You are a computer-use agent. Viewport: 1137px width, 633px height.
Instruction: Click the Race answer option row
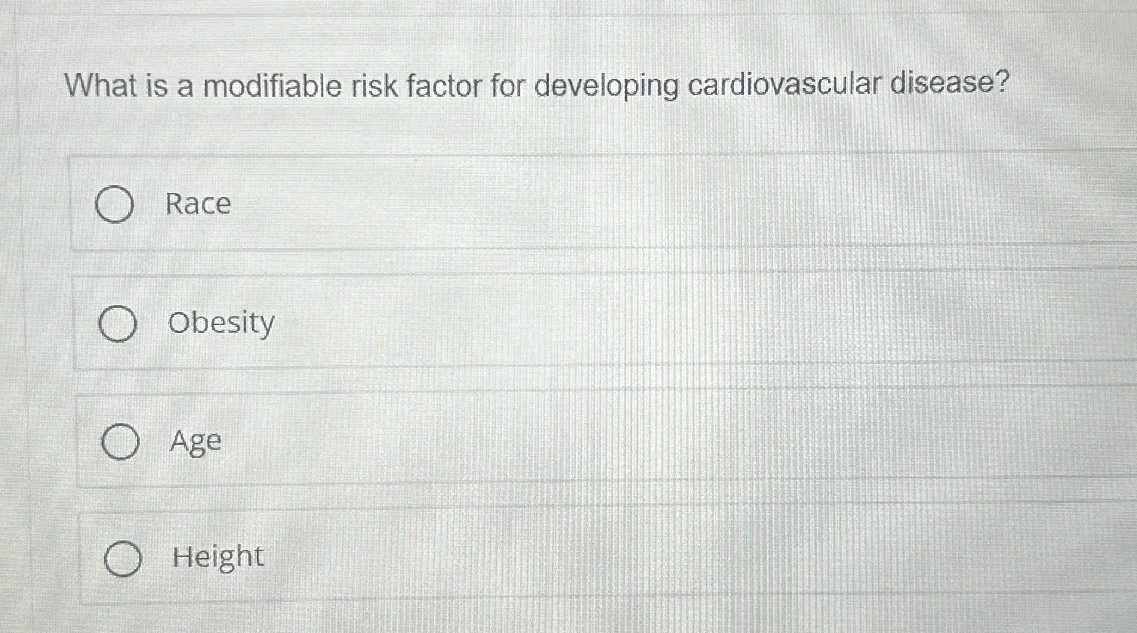pos(537,204)
